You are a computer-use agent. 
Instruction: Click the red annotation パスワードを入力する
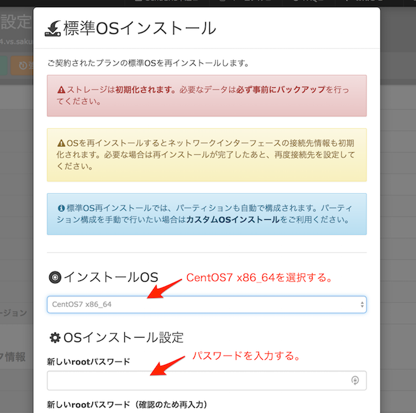(244, 356)
